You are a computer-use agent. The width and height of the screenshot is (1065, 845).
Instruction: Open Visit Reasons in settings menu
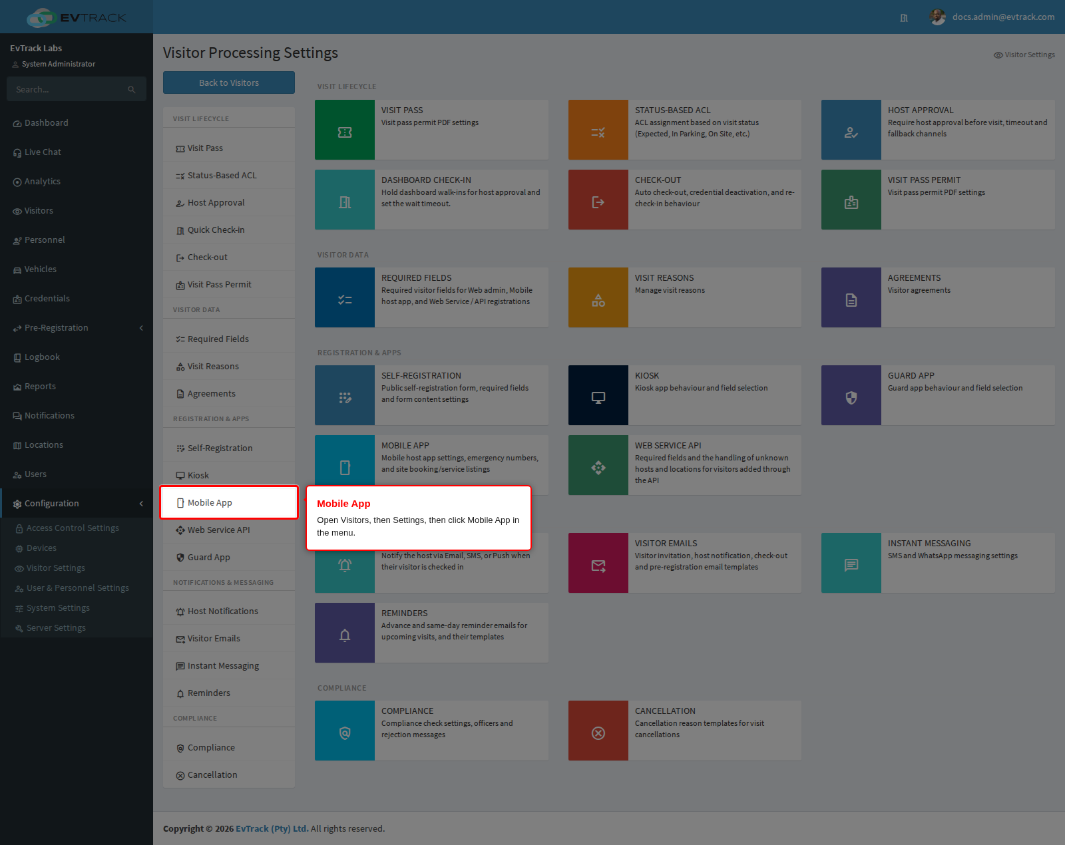[x=229, y=367]
